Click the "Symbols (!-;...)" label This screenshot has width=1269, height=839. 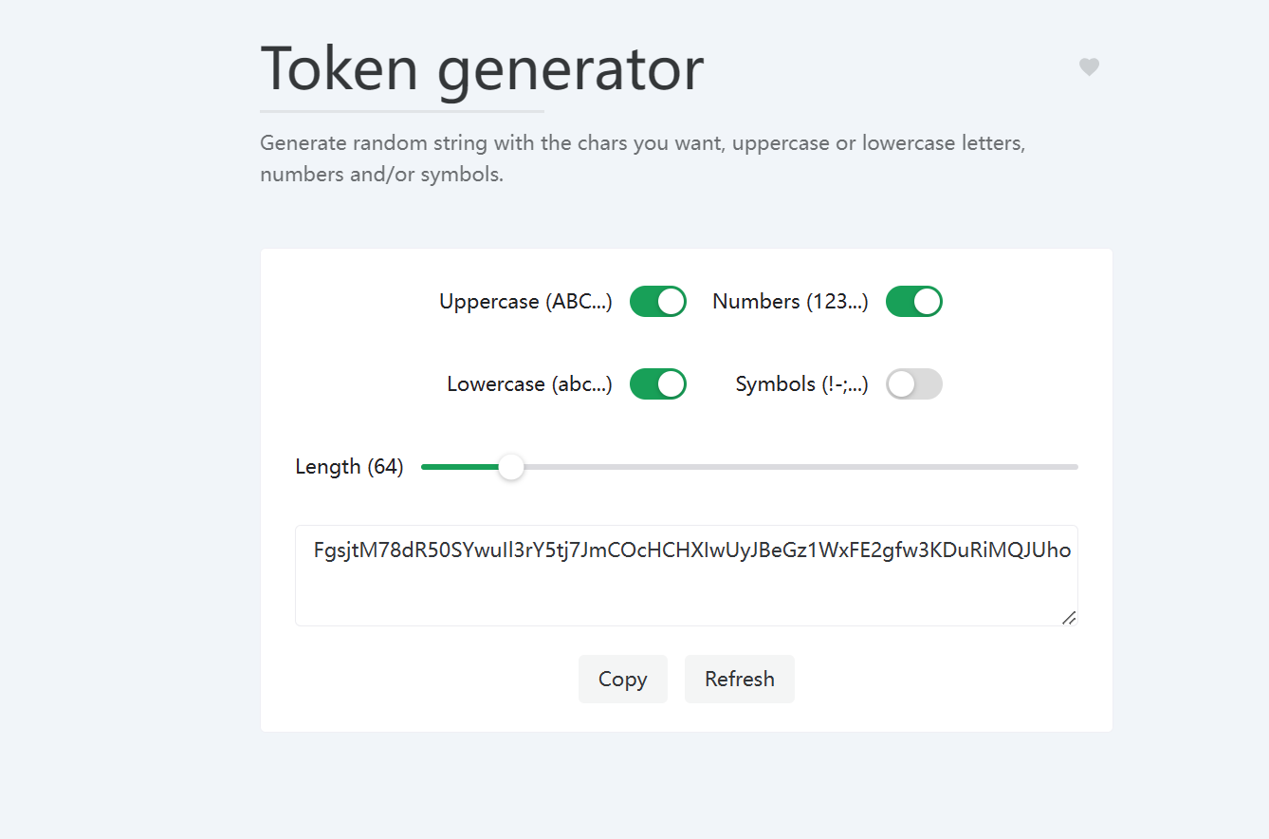[x=801, y=384]
